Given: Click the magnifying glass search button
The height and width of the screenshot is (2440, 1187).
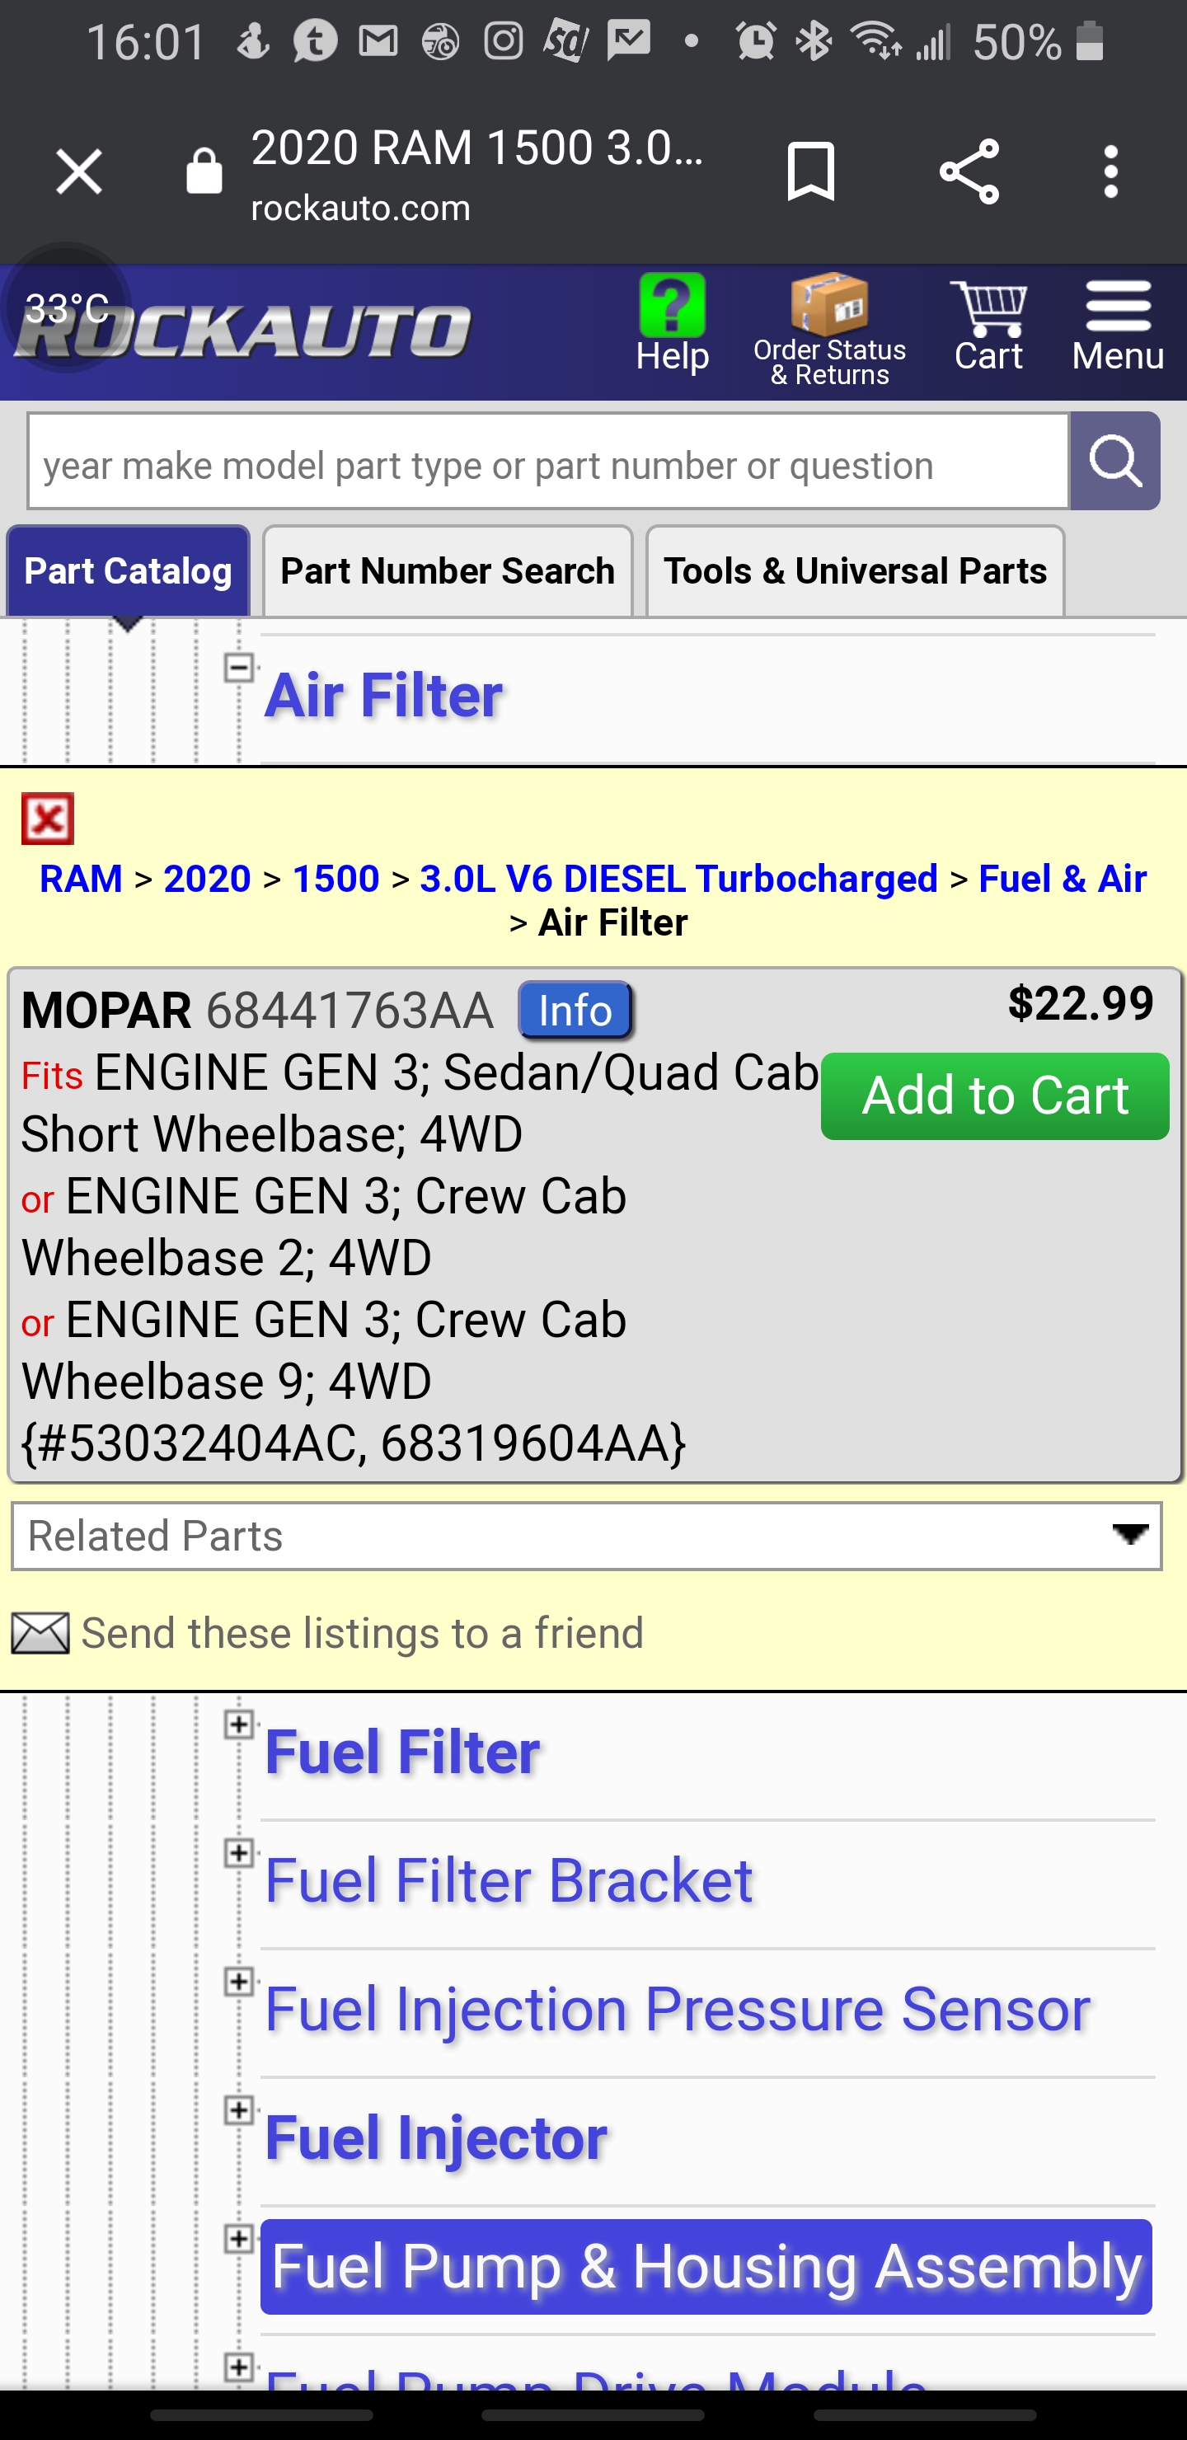Looking at the screenshot, I should click(x=1114, y=462).
